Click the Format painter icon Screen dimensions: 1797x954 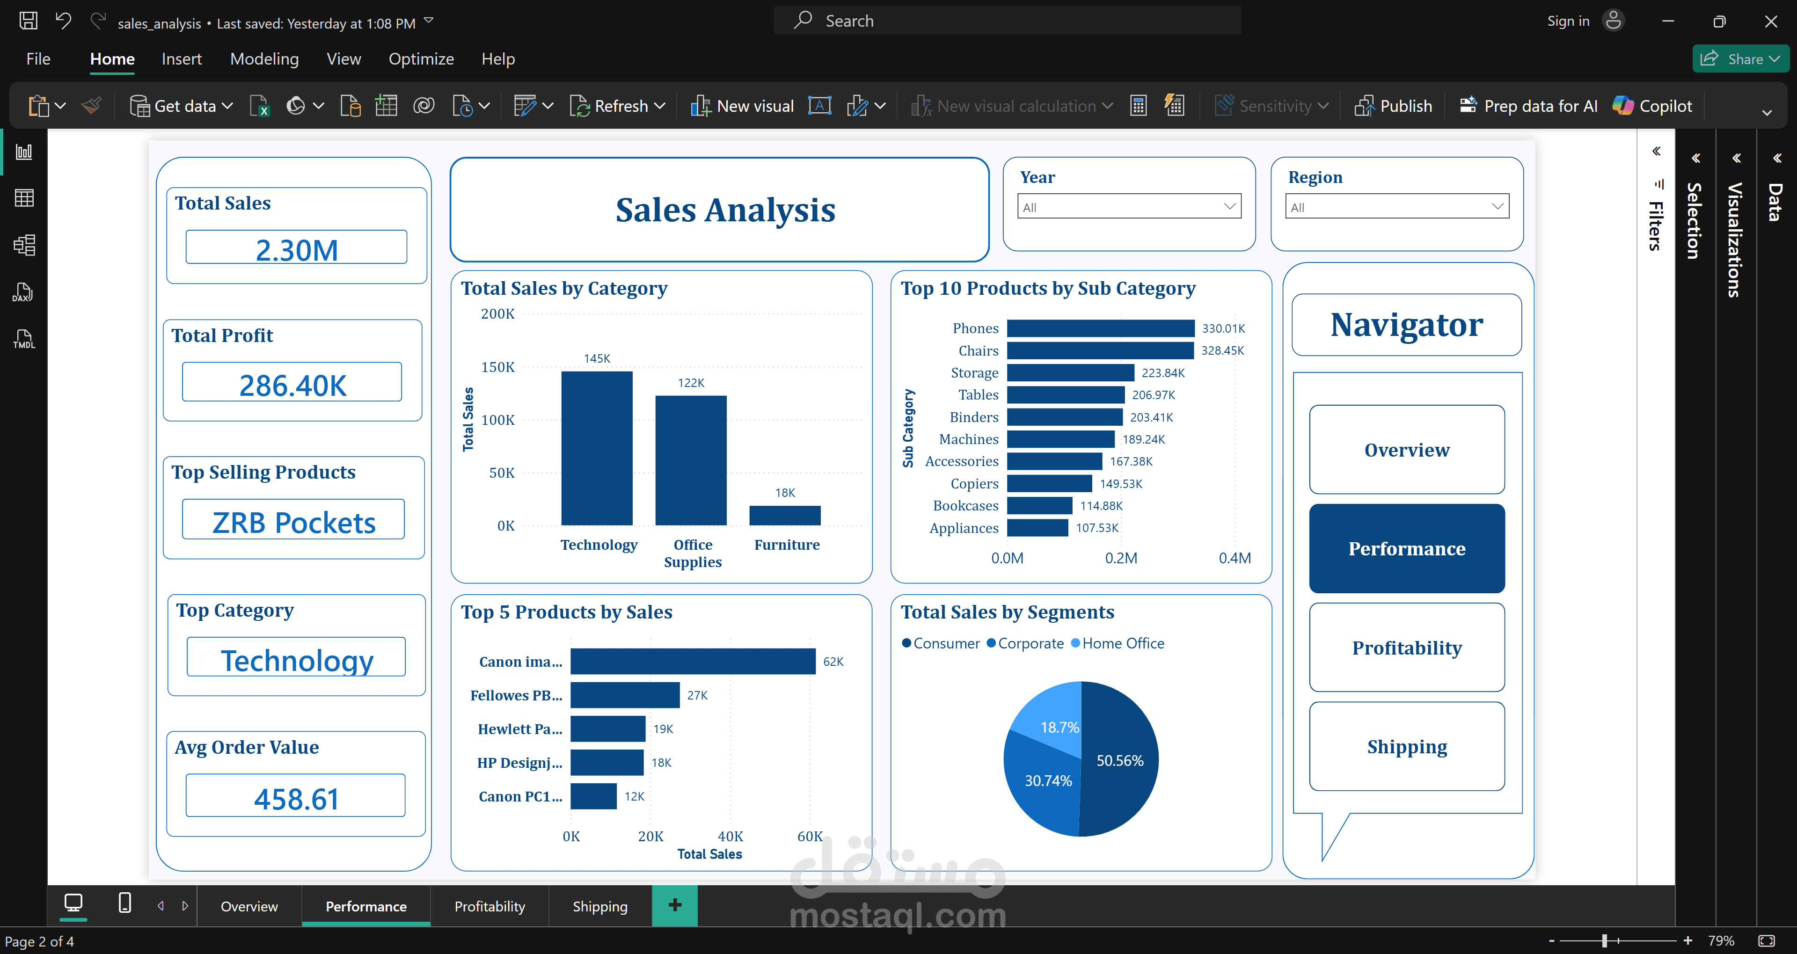91,106
